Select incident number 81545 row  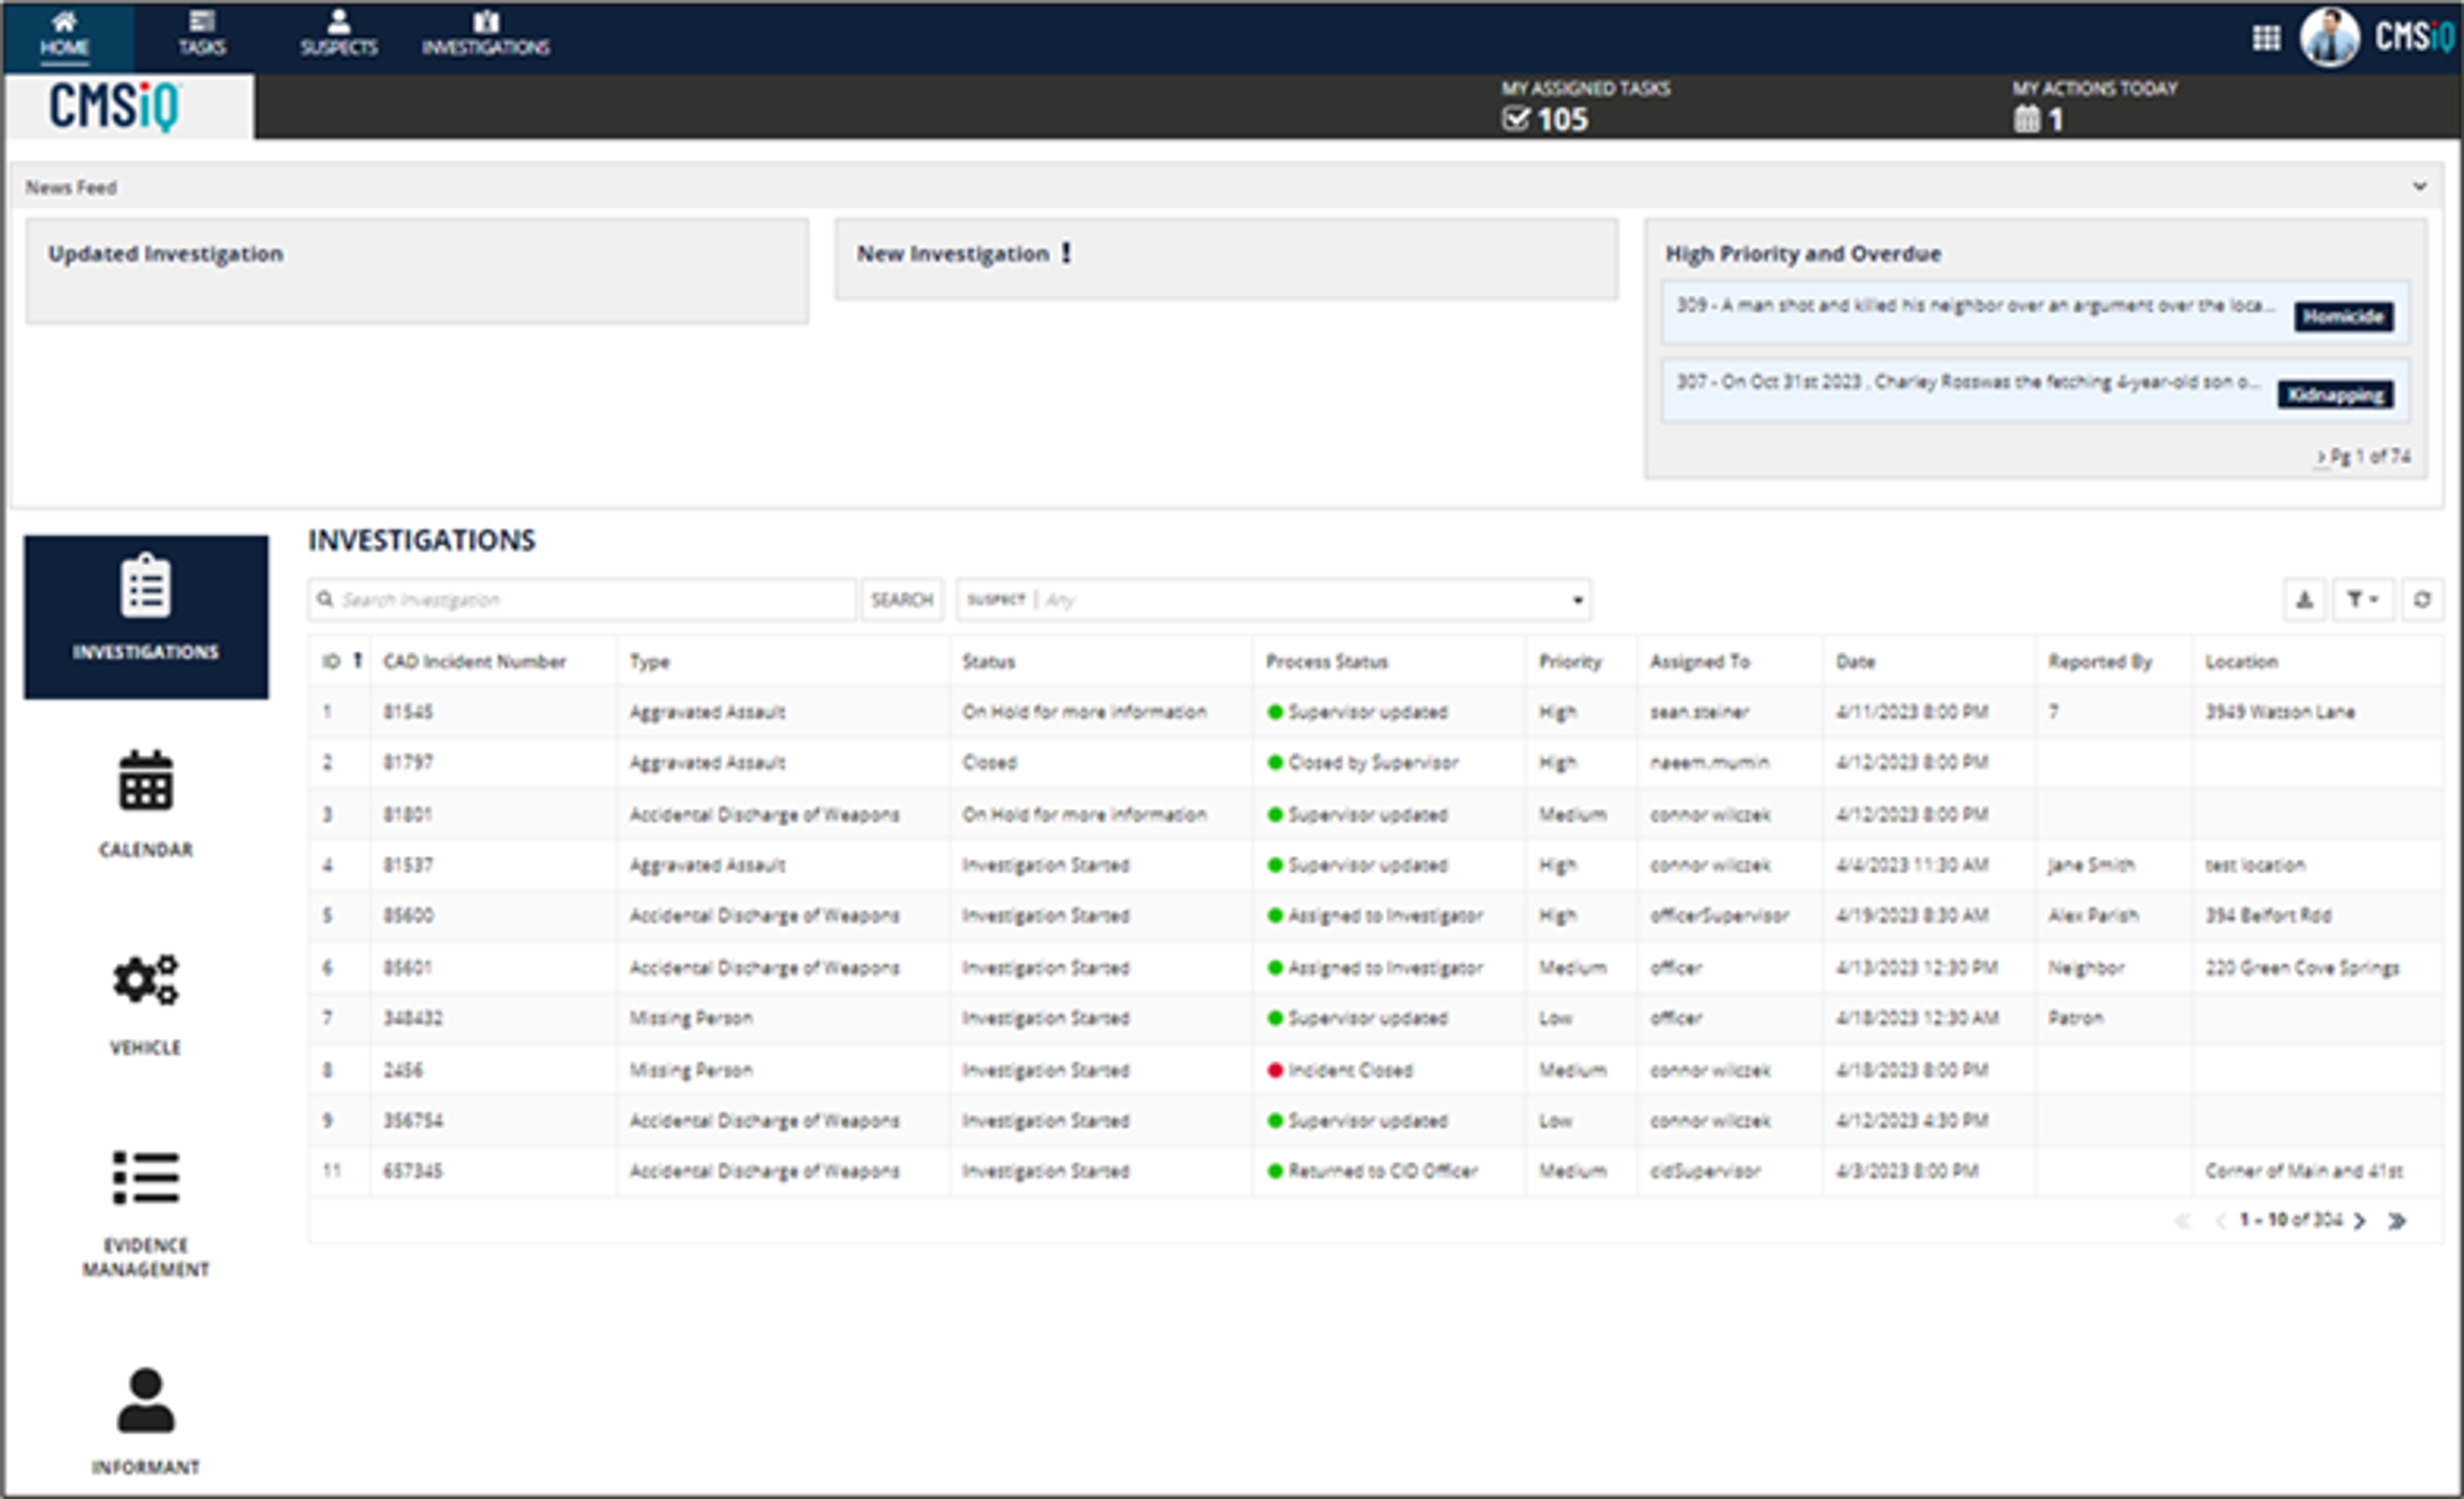[1376, 711]
